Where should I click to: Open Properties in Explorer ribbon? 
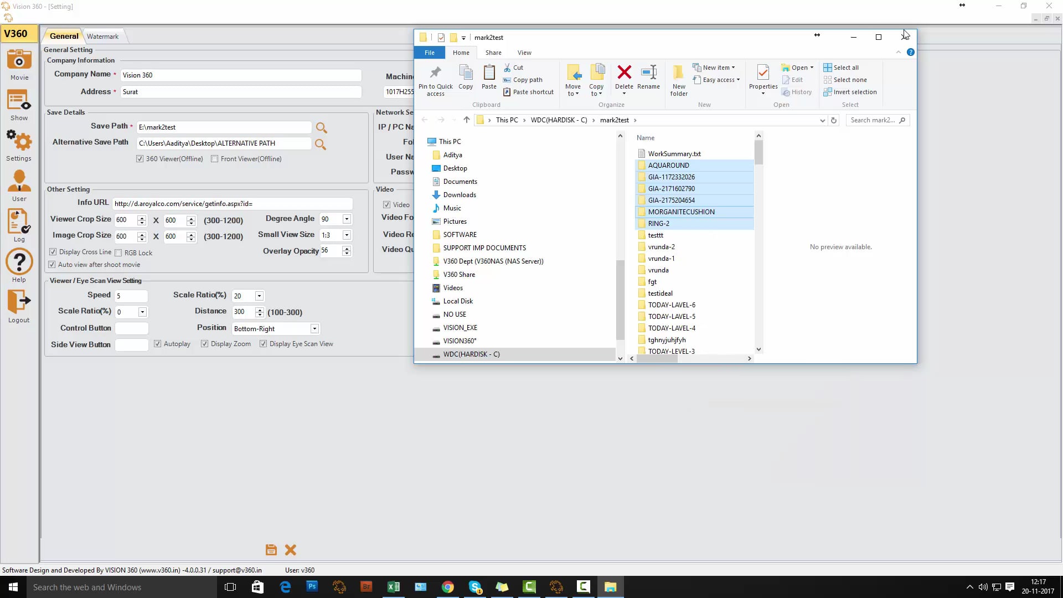pos(763,80)
